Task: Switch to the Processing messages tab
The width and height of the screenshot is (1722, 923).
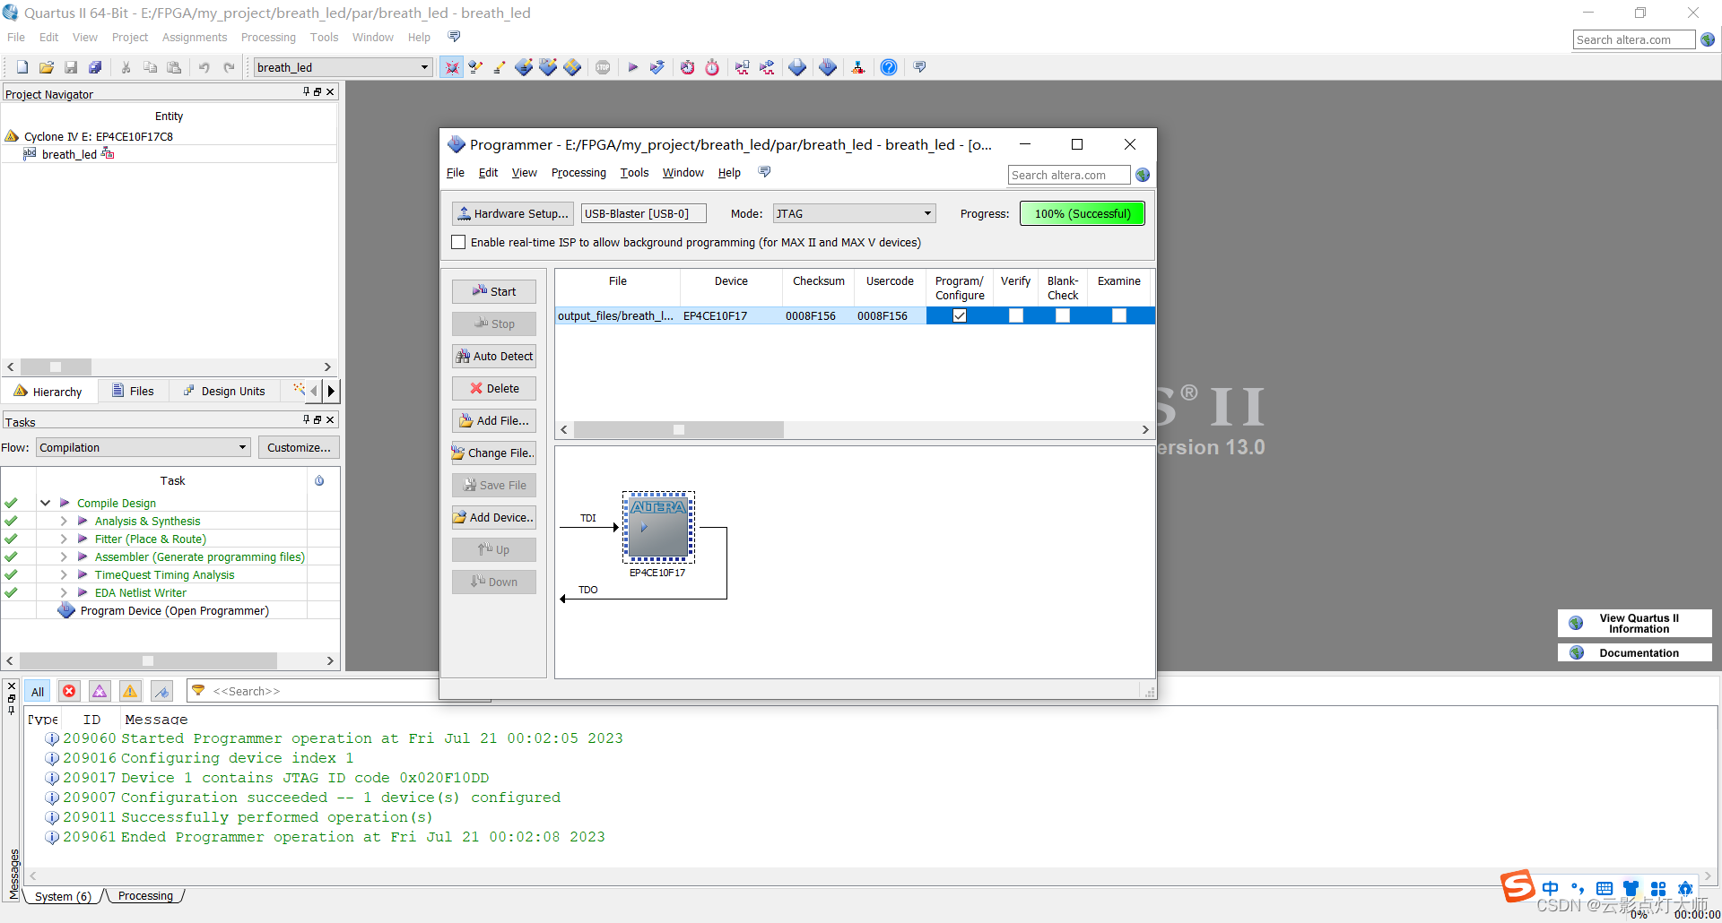Action: coord(145,896)
